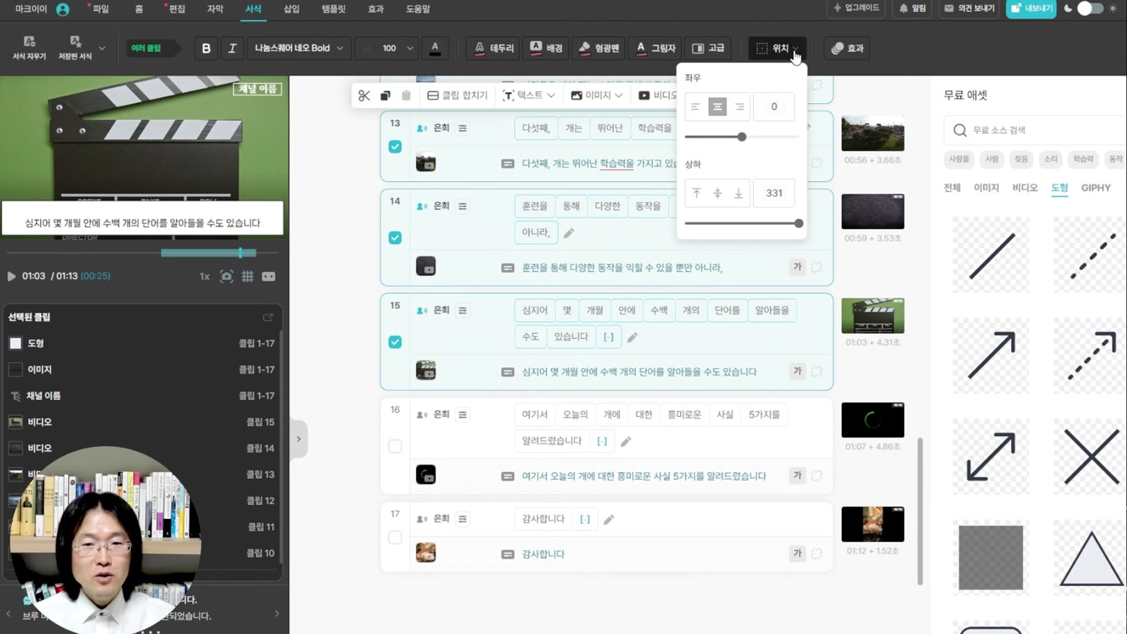Switch to the 이미지 assets tab
The image size is (1127, 634).
(986, 188)
